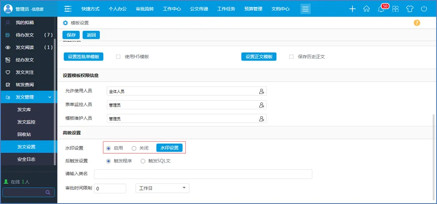Click the plus add icon
This screenshot has height=204, width=437.
tap(352, 9)
